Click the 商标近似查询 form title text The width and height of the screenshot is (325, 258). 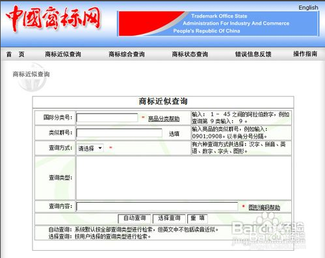coord(163,101)
